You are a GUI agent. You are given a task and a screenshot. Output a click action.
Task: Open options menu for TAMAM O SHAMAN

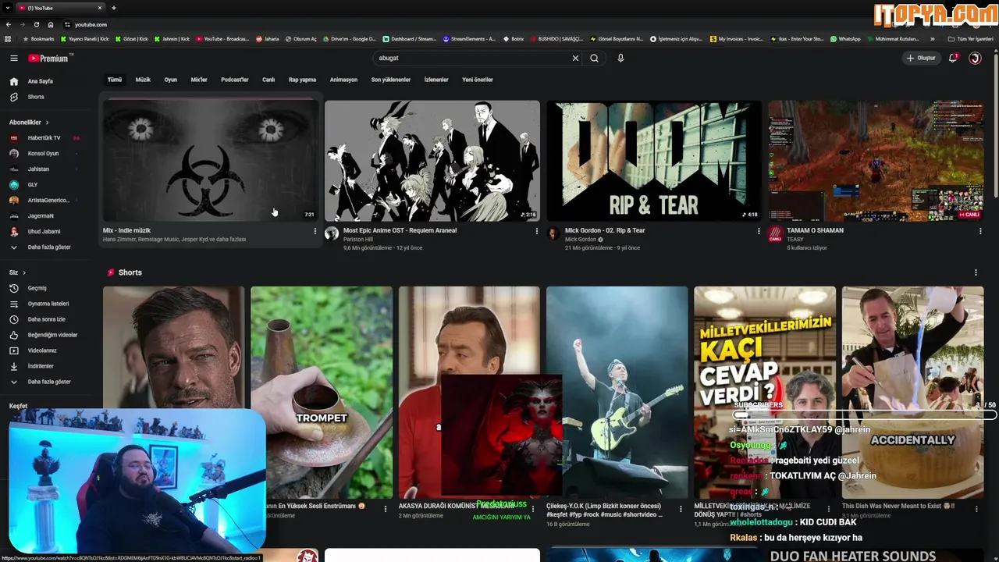[980, 231]
